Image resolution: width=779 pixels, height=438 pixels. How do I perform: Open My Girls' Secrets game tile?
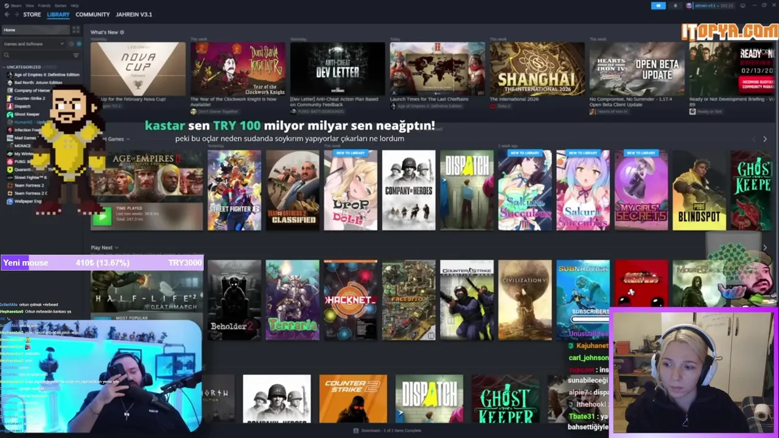click(641, 190)
